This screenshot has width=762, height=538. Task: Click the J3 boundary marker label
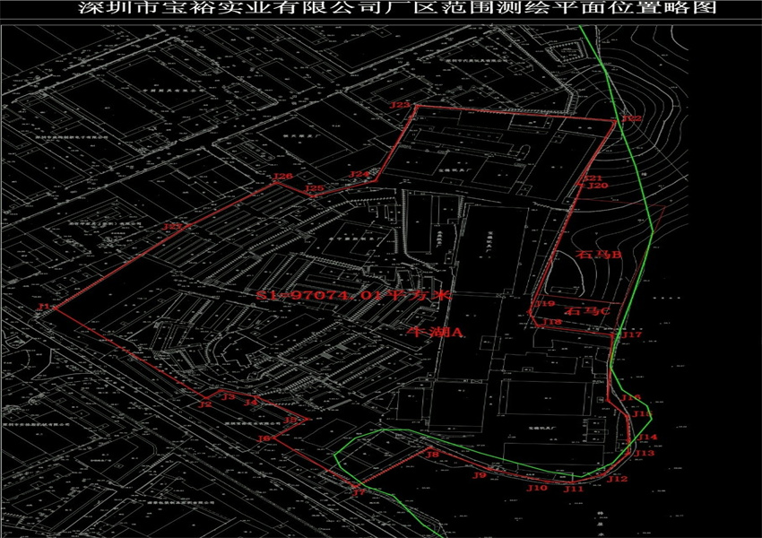pos(229,396)
